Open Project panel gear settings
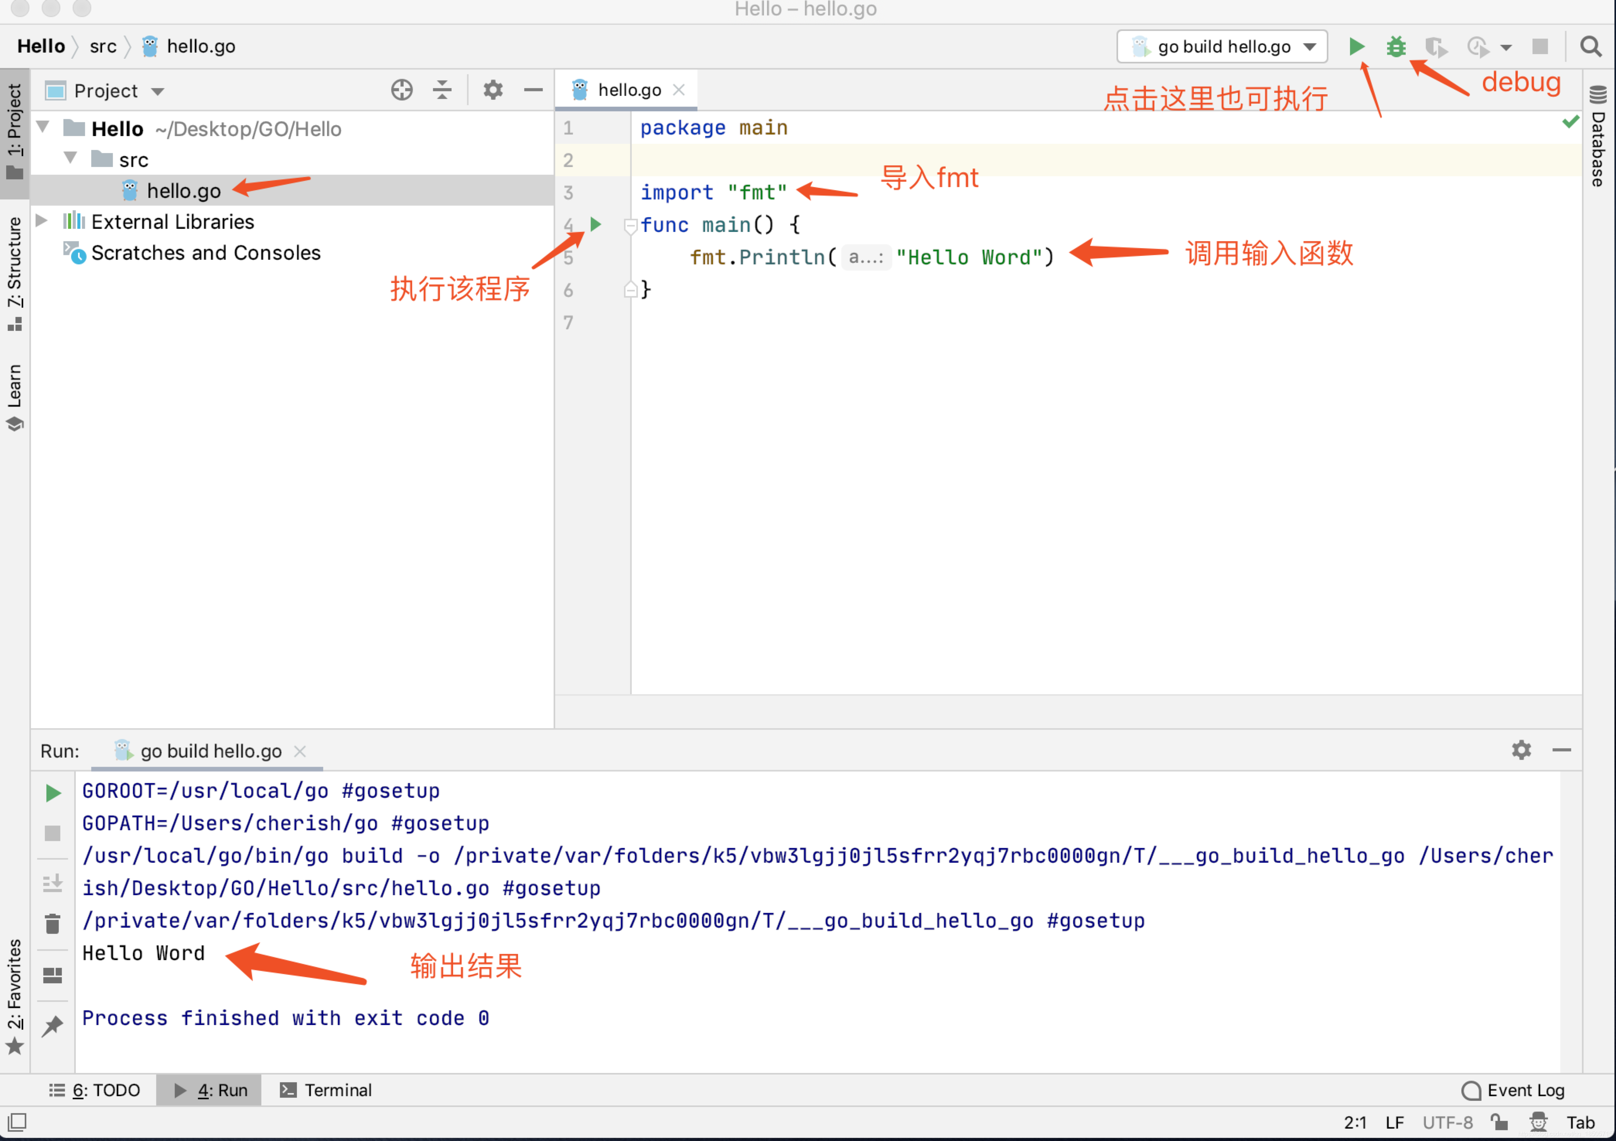This screenshot has width=1616, height=1141. point(493,90)
